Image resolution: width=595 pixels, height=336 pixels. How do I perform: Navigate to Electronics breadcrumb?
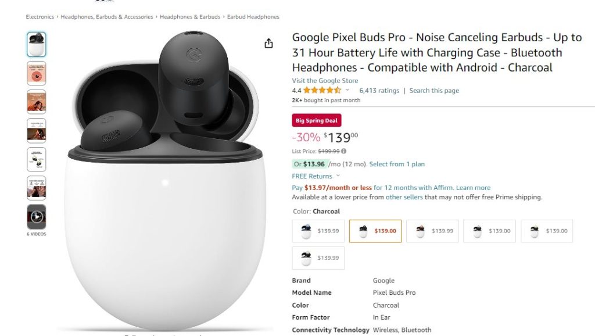point(40,17)
